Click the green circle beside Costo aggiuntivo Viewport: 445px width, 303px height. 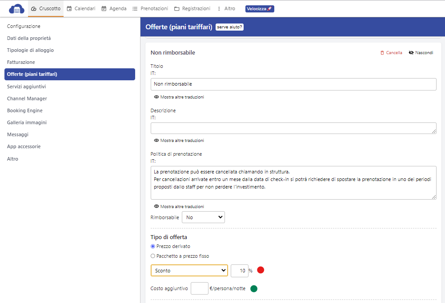pos(254,289)
